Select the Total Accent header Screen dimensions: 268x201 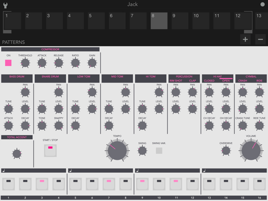(17, 137)
